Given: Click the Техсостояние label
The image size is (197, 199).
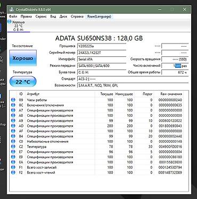Looking at the screenshot, I should coord(22,46).
